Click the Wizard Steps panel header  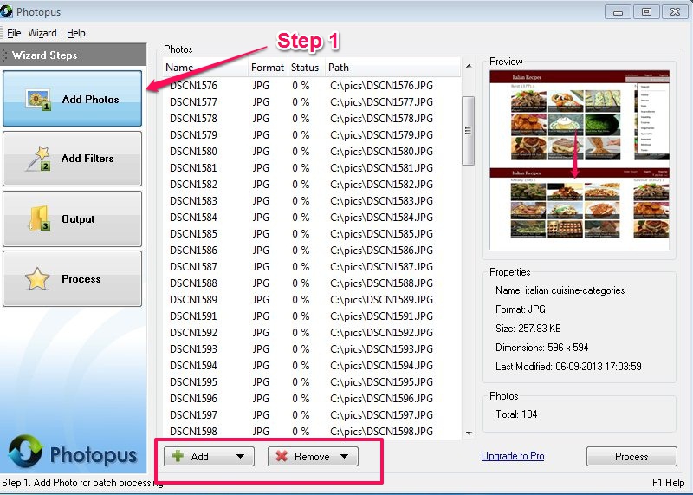tap(73, 55)
